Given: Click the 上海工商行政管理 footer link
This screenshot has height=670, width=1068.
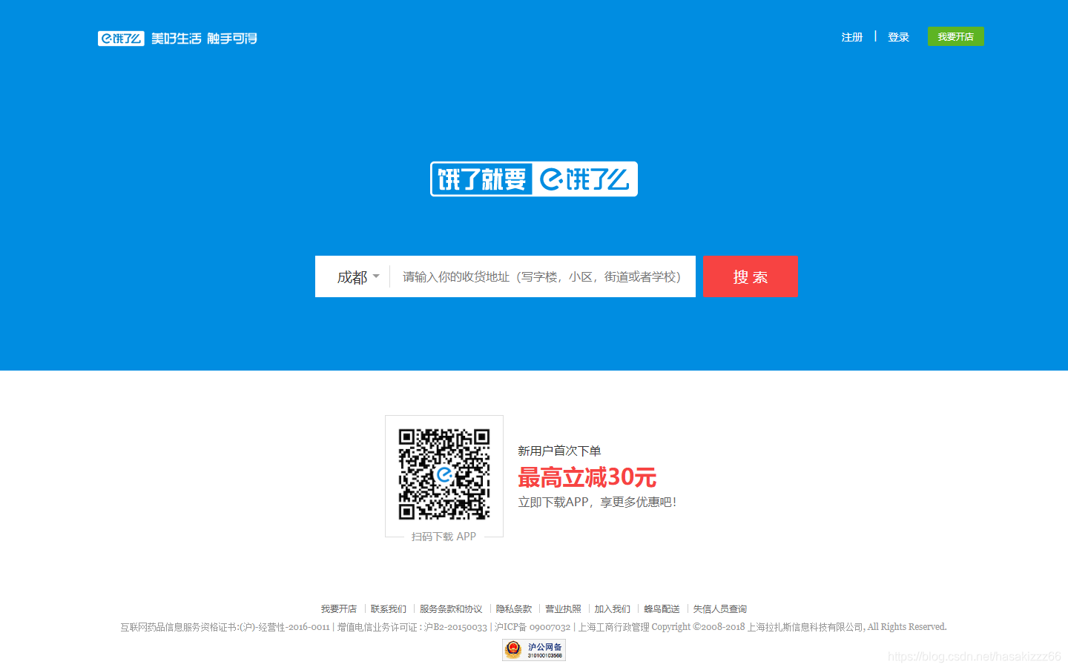Looking at the screenshot, I should [614, 627].
